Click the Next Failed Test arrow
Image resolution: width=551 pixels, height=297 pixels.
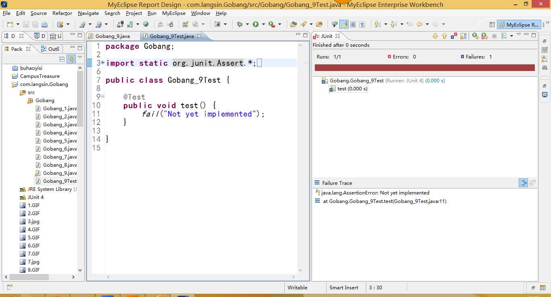point(435,36)
